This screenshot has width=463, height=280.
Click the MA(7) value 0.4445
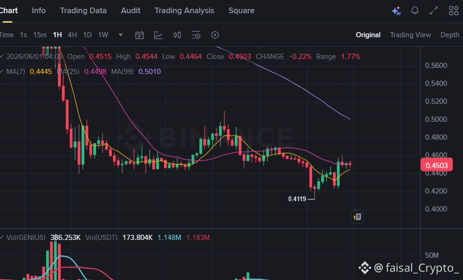[x=41, y=72]
